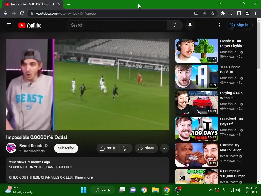Open File Explorer from taskbar

[x=155, y=190]
